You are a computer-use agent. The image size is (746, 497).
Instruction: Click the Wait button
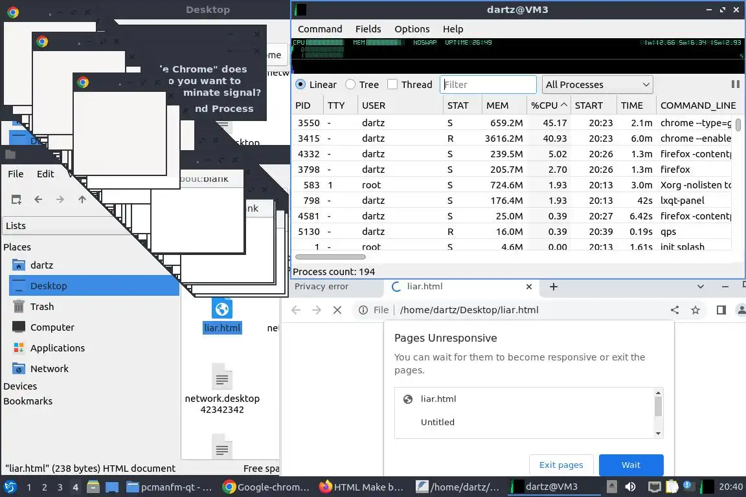pos(631,465)
